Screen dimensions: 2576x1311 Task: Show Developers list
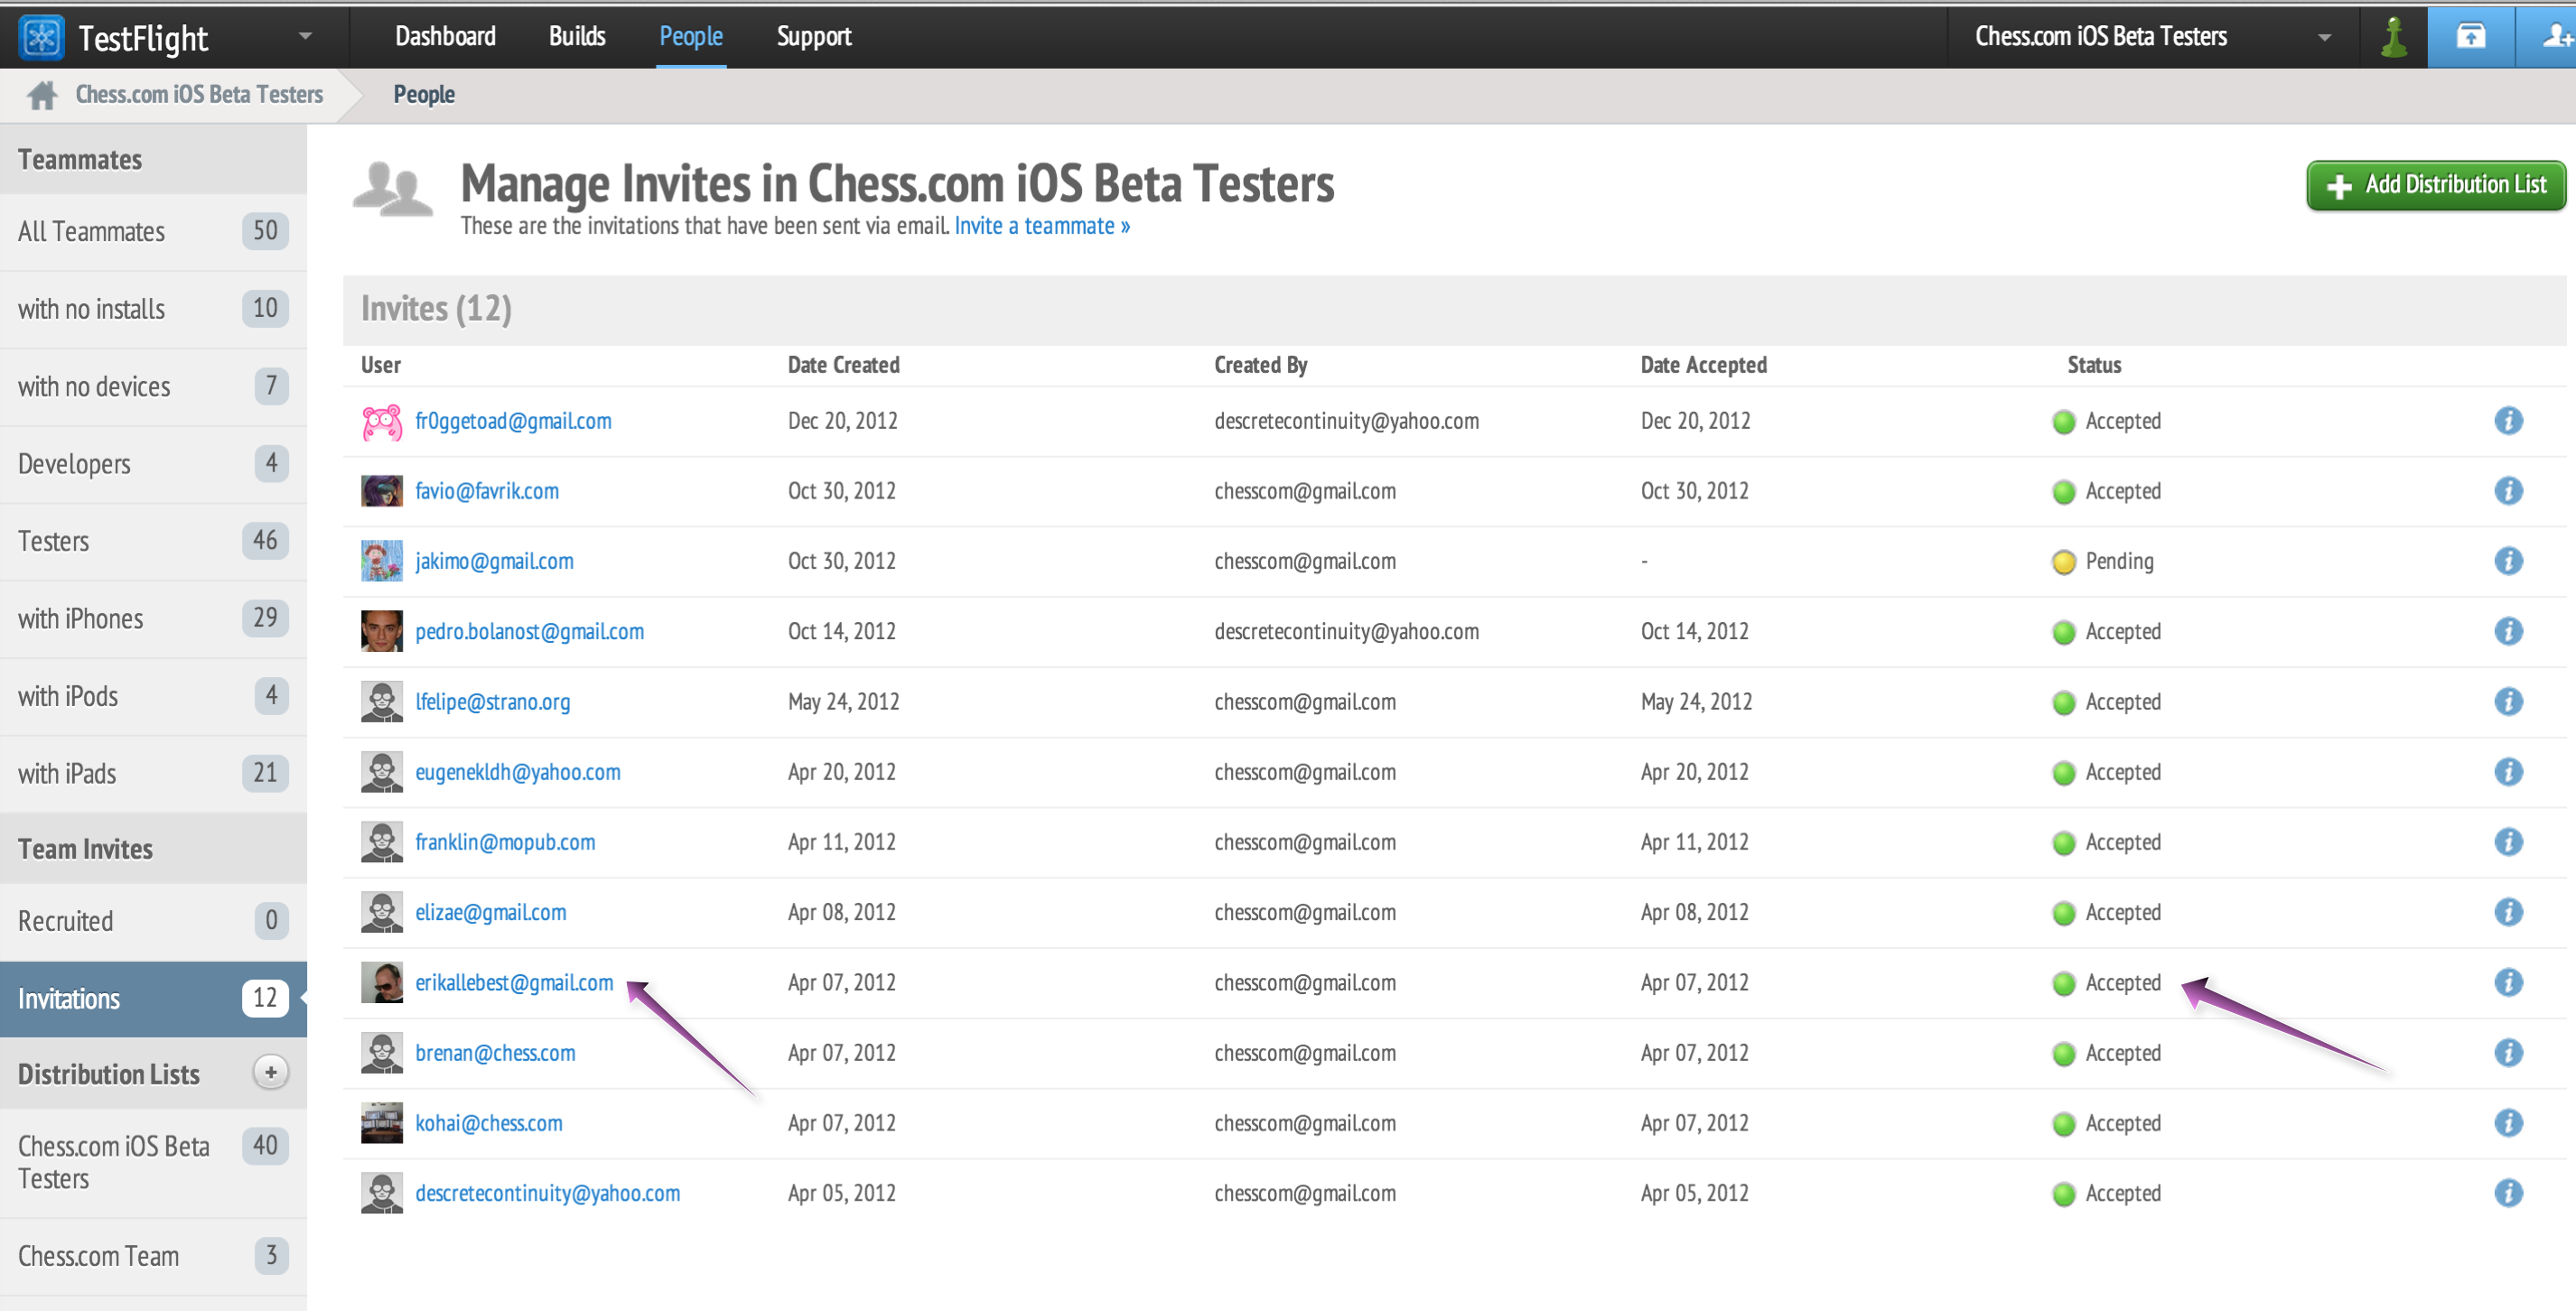[153, 464]
